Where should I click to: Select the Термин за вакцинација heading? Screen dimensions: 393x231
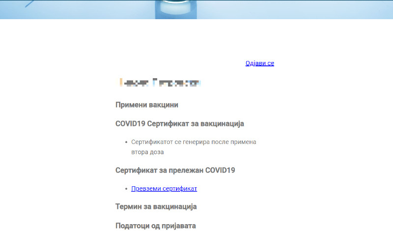click(x=156, y=206)
